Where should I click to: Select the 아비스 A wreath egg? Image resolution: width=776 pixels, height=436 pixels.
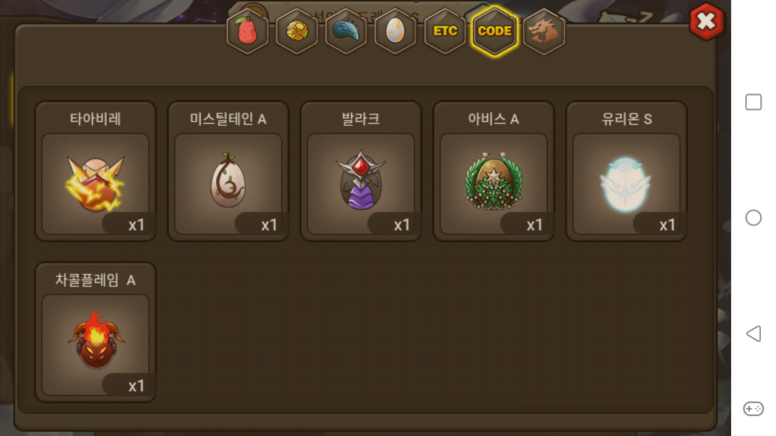[x=494, y=184]
